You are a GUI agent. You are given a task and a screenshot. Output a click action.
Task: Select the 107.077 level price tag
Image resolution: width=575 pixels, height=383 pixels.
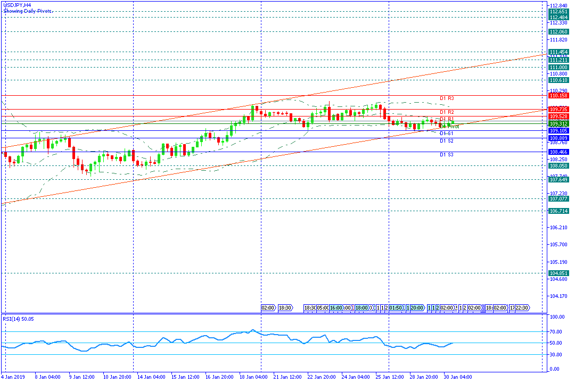(558, 198)
